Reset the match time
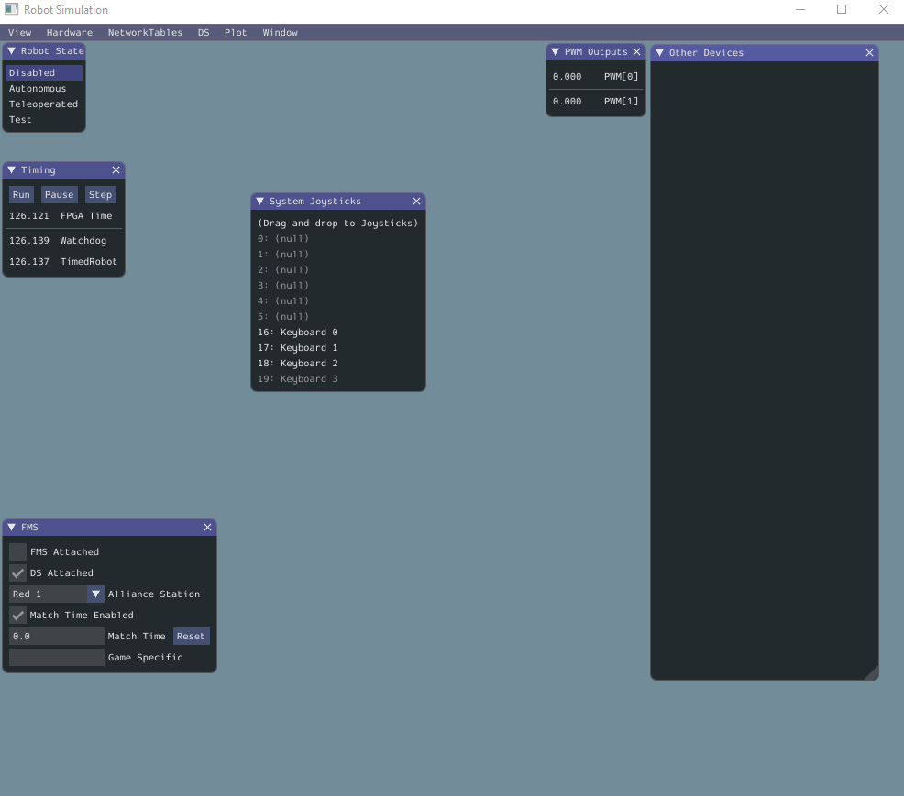 point(191,636)
